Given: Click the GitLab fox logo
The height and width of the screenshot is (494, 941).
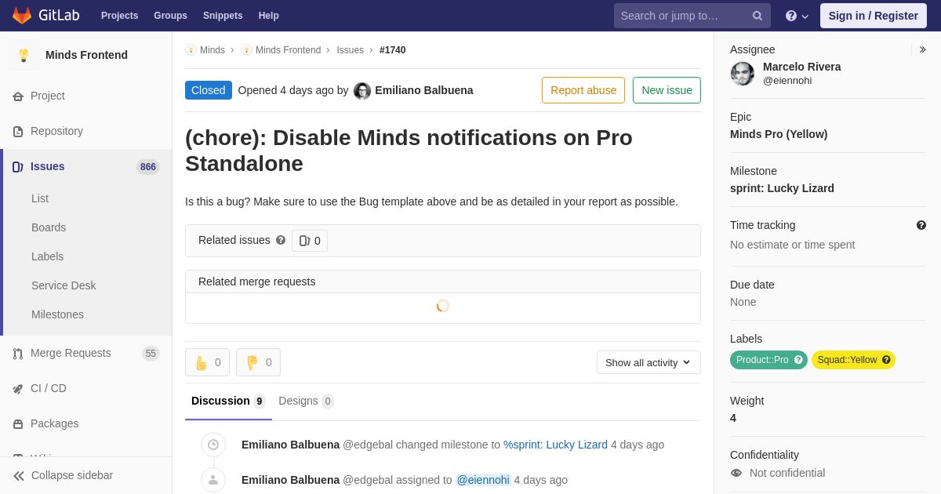Looking at the screenshot, I should (x=22, y=16).
